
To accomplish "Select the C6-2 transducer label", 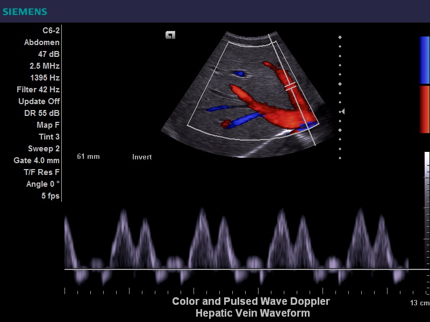I will [51, 31].
